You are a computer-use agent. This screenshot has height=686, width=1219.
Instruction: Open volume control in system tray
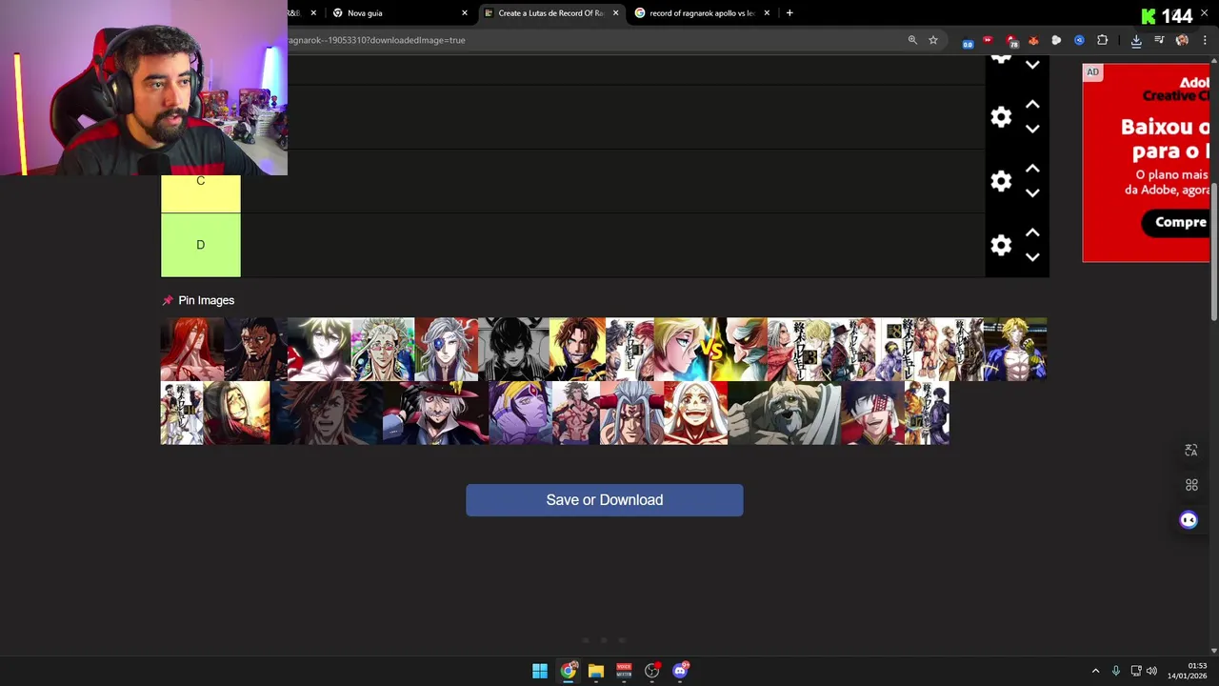1151,671
